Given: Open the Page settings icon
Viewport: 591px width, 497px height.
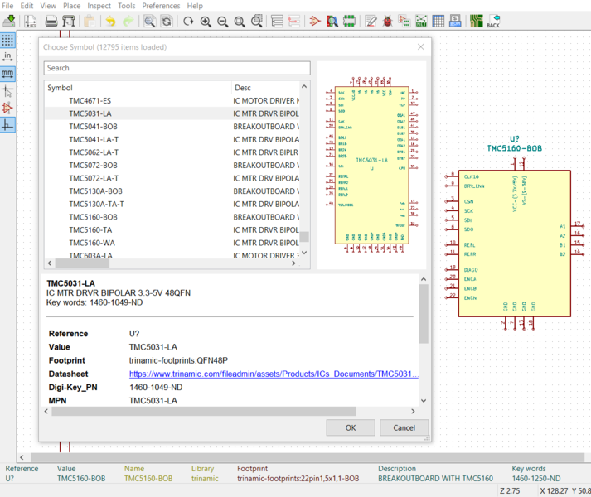Looking at the screenshot, I should 30,21.
